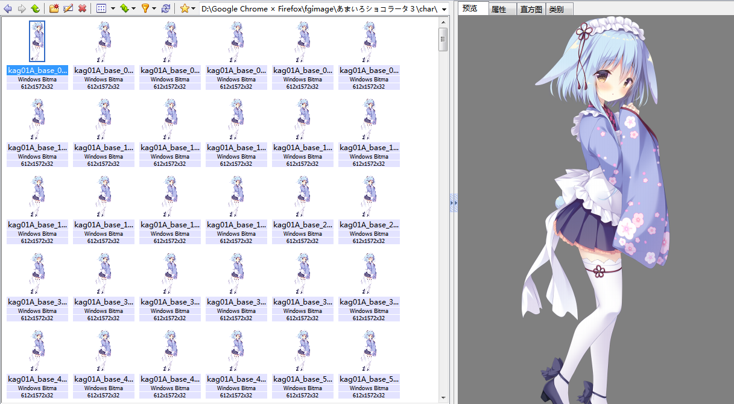Click 612x1572x32 under the highlighted file name

point(37,87)
